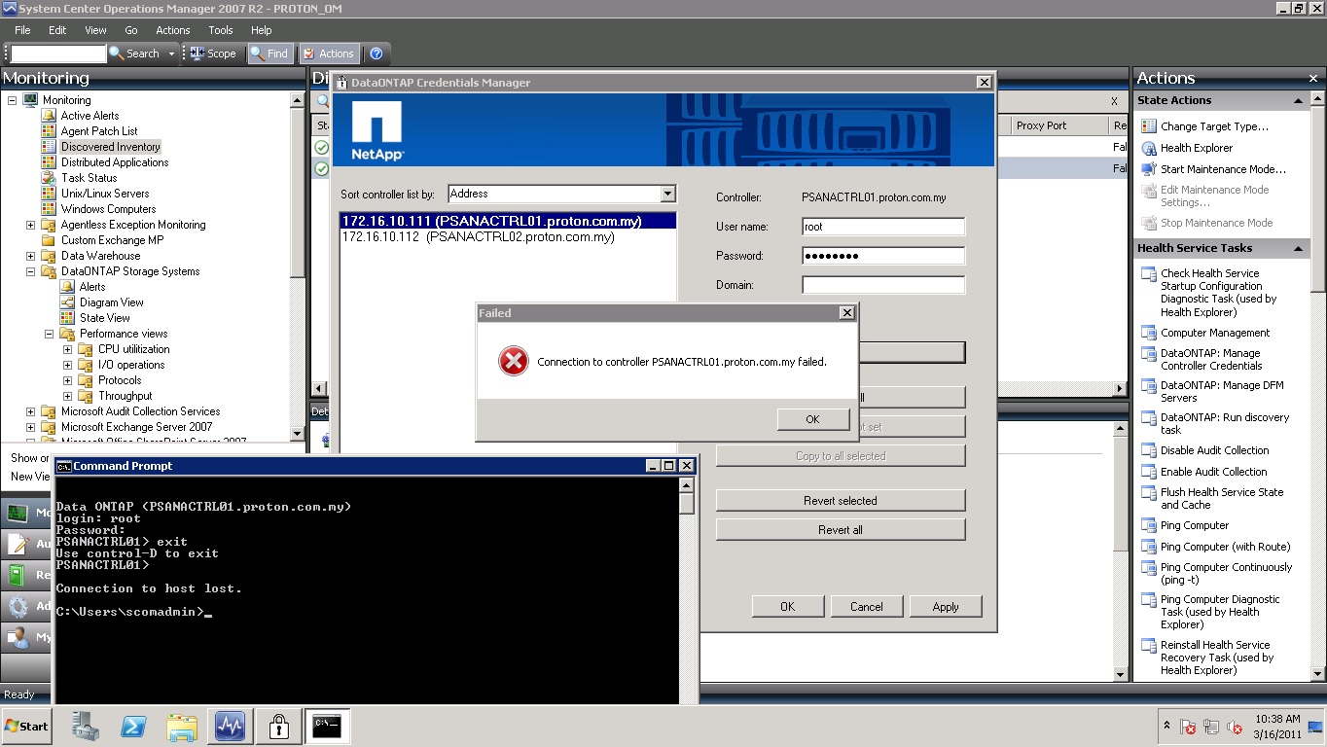1327x747 pixels.
Task: Expand the CPU utilization folder
Action: [x=68, y=349]
